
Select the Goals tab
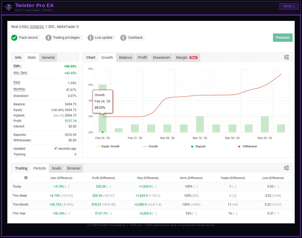56,168
